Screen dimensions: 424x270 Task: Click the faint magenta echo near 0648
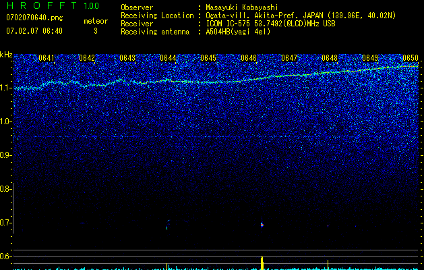point(328,225)
